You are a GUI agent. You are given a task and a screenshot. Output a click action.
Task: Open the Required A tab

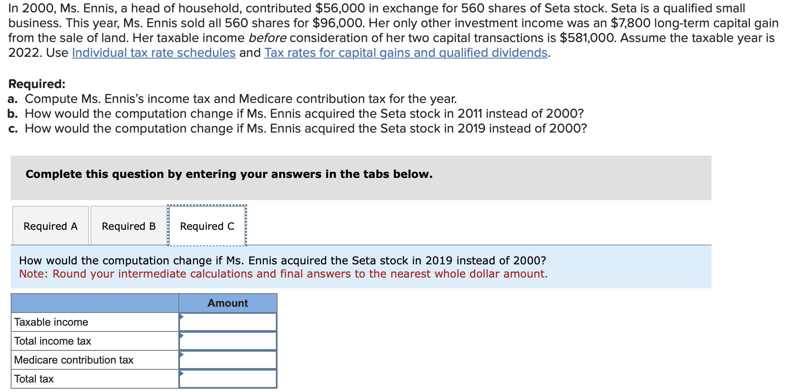pyautogui.click(x=51, y=226)
